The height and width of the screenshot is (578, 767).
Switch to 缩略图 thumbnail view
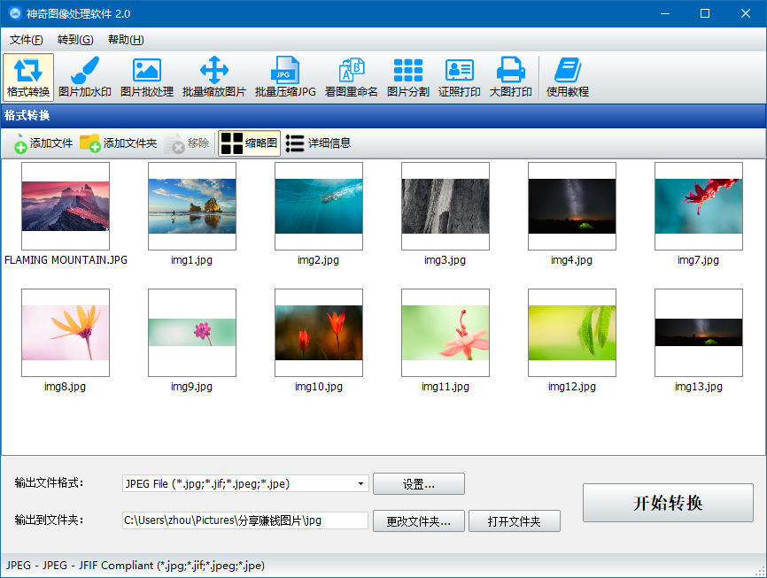[x=250, y=143]
